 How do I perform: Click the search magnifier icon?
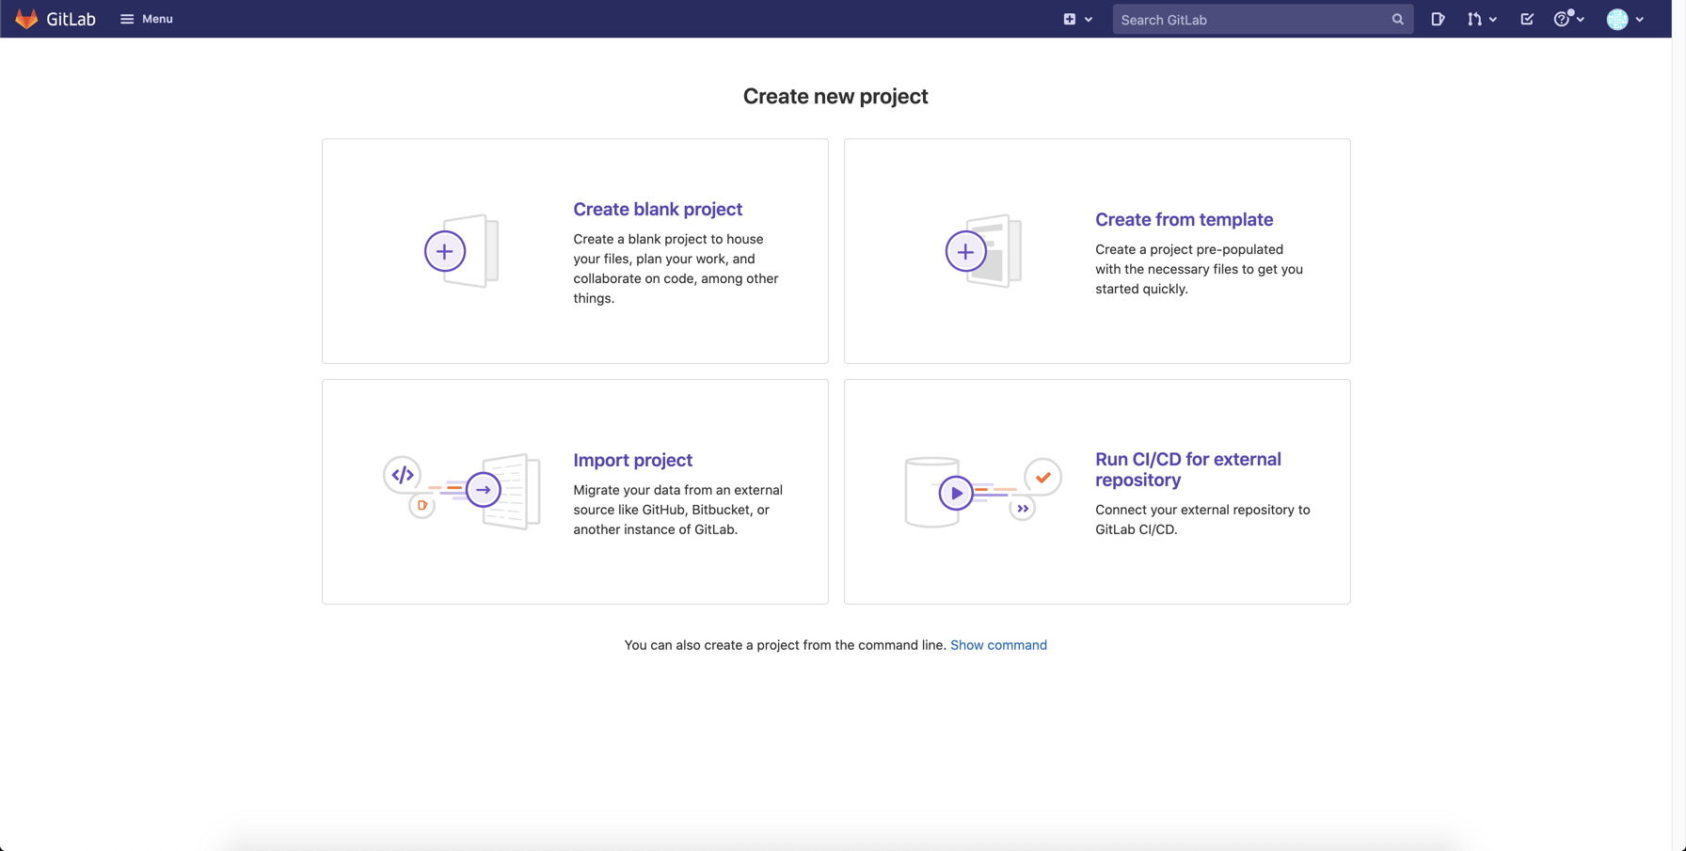click(x=1397, y=20)
